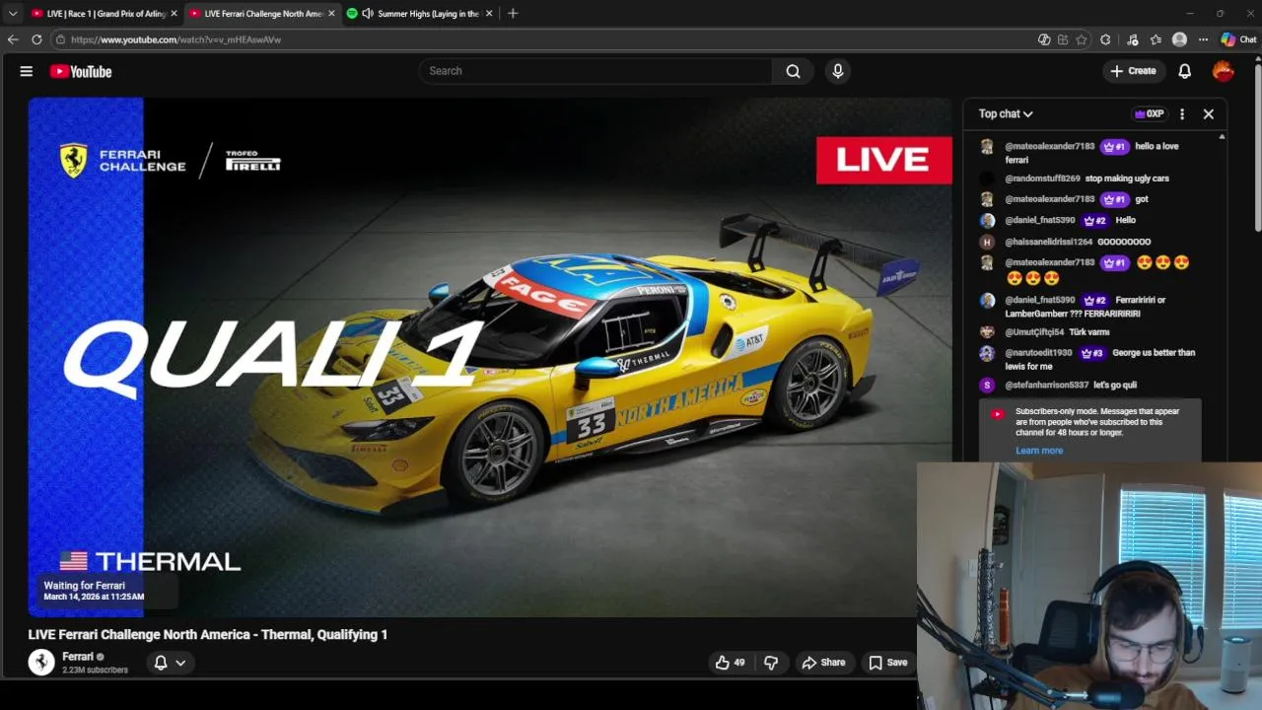Image resolution: width=1262 pixels, height=710 pixels.
Task: Open Copilot Chat button
Action: click(1238, 39)
